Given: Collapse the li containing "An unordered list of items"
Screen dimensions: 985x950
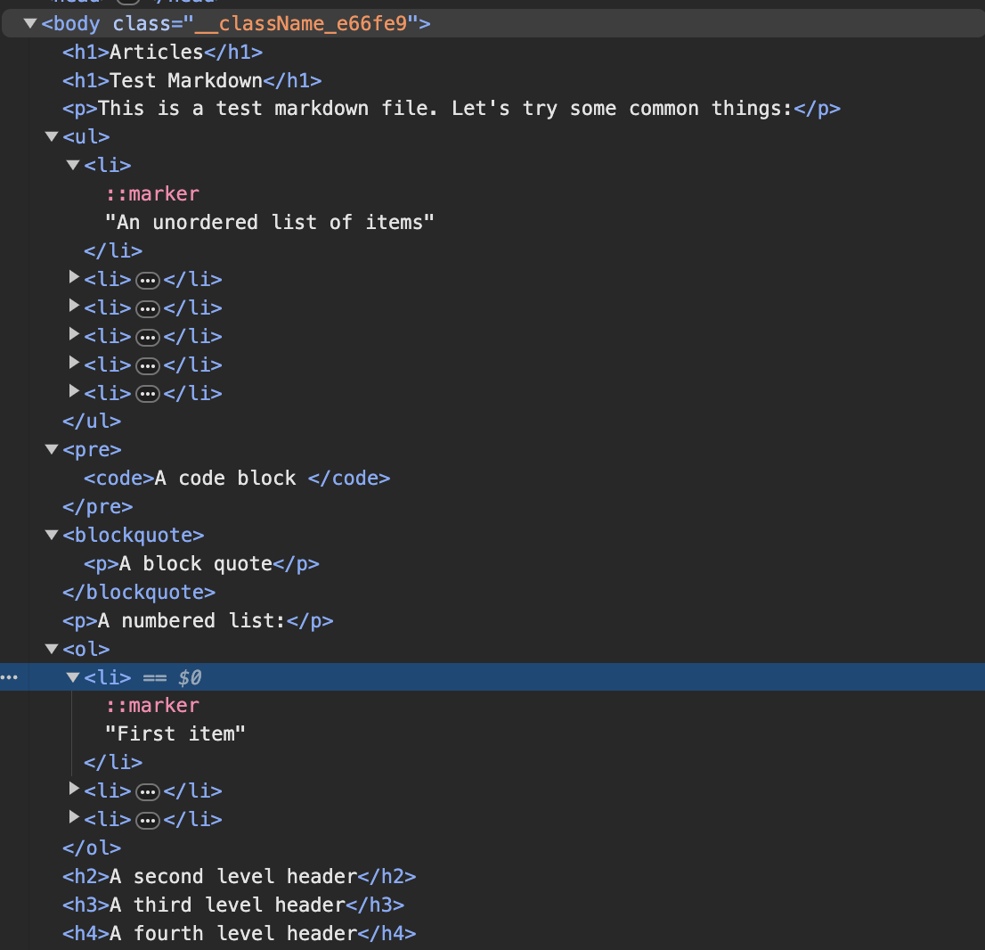Looking at the screenshot, I should pyautogui.click(x=73, y=165).
